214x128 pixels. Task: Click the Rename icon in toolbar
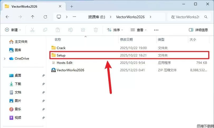coord(70,30)
